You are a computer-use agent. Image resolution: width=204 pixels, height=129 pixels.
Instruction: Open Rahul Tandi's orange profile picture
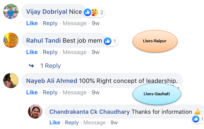(x=11, y=40)
